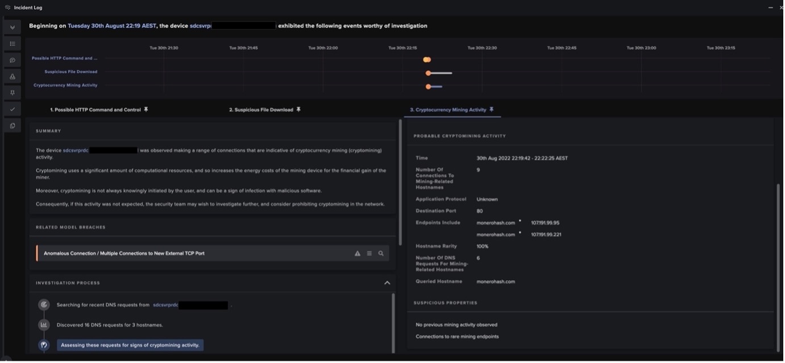
Task: Click 'No previous mining activity observed' text
Action: click(456, 325)
